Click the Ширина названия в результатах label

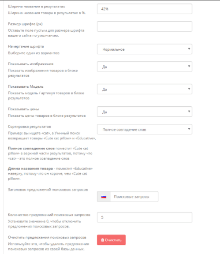click(37, 7)
